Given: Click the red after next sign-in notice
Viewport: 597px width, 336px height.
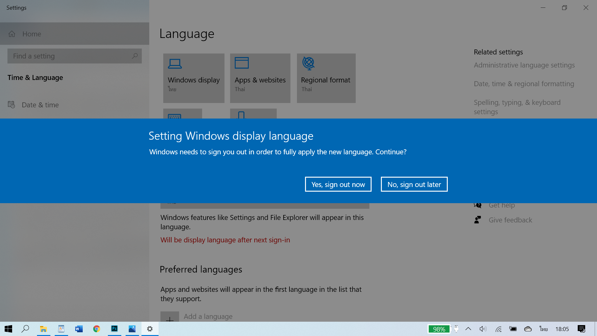Looking at the screenshot, I should 225,240.
